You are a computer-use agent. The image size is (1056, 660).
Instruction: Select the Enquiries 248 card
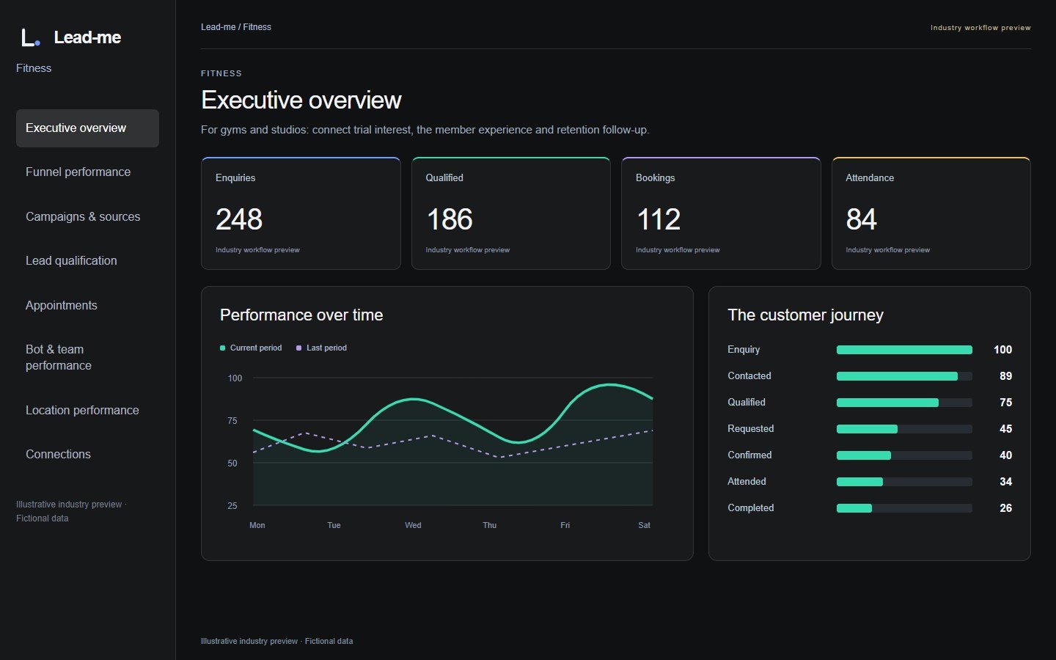[x=301, y=213]
